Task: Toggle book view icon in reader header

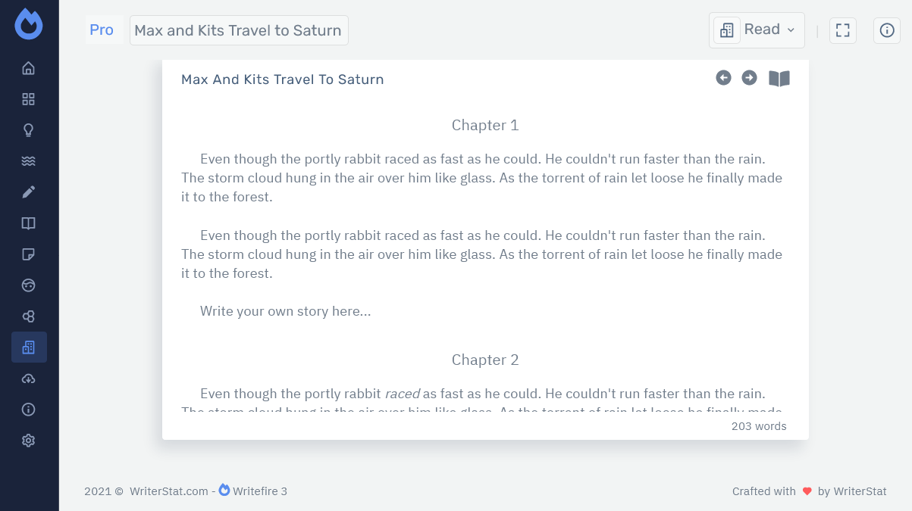Action: 779,79
